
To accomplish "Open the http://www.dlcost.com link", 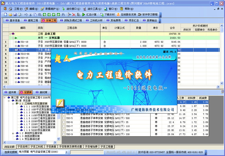I will (75, 110).
